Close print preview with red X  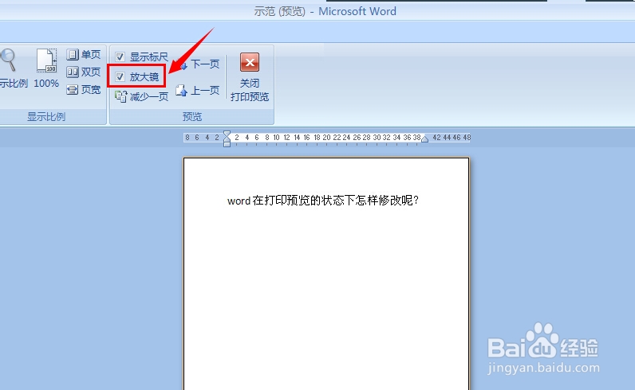click(x=250, y=62)
